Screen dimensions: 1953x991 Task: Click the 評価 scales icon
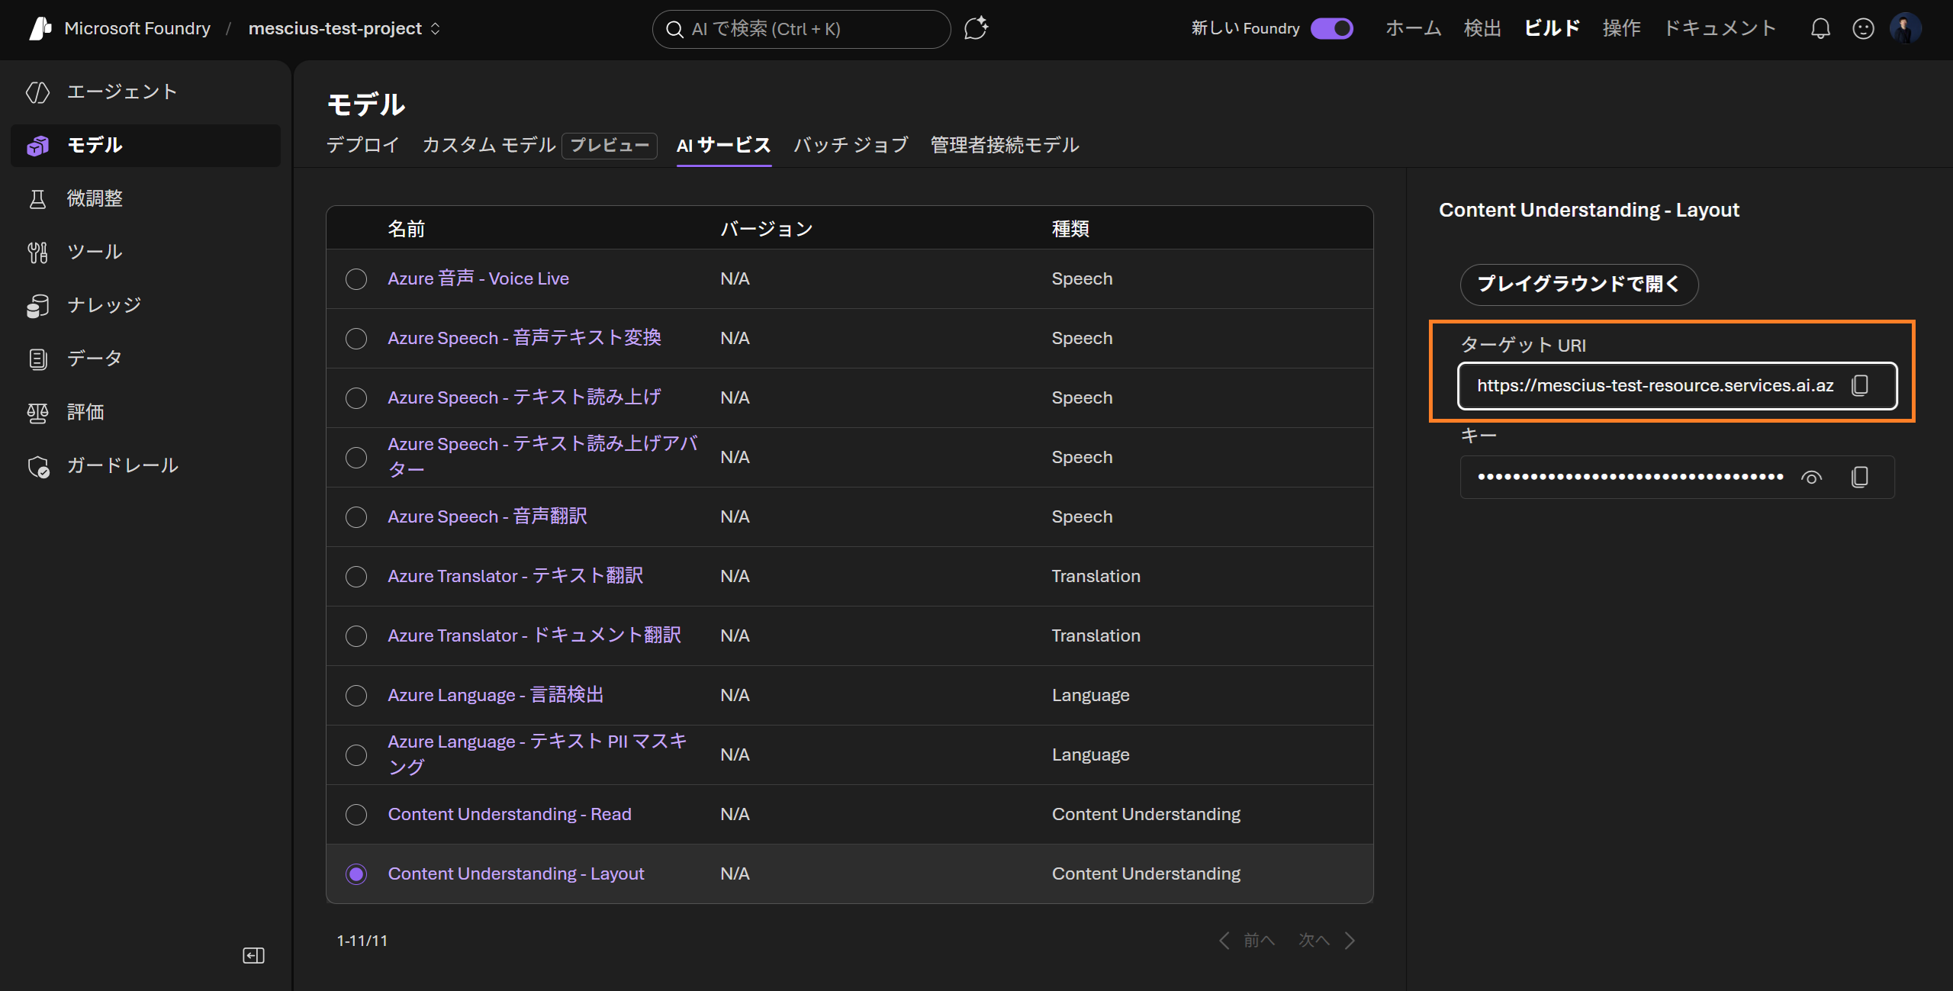tap(37, 413)
